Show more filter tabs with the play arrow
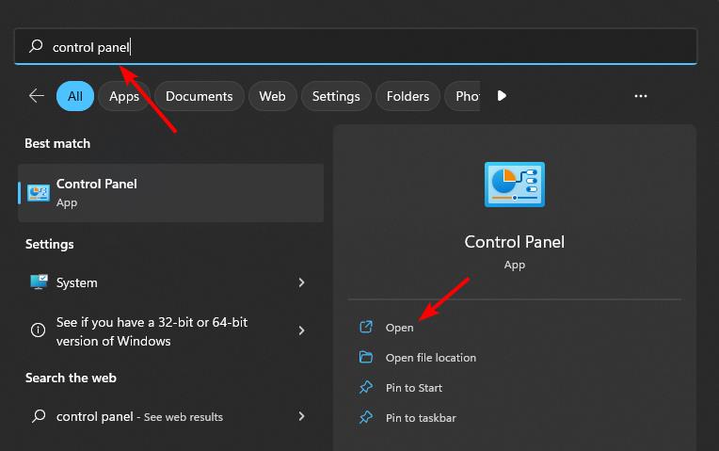This screenshot has width=719, height=451. pyautogui.click(x=503, y=95)
